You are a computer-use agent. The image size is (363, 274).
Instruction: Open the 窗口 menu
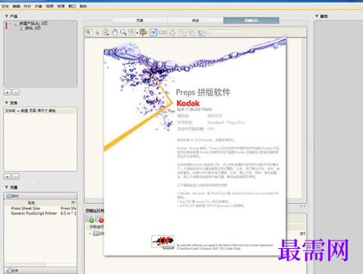tap(72, 6)
